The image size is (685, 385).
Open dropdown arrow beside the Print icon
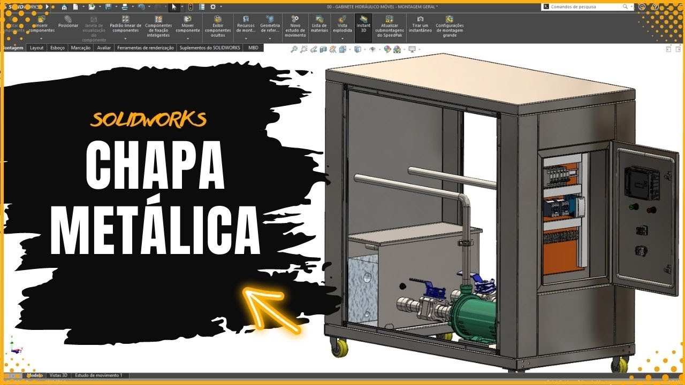133,7
